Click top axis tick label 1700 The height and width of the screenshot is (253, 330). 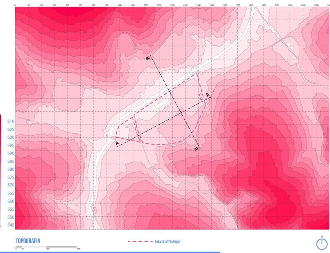(238, 5)
